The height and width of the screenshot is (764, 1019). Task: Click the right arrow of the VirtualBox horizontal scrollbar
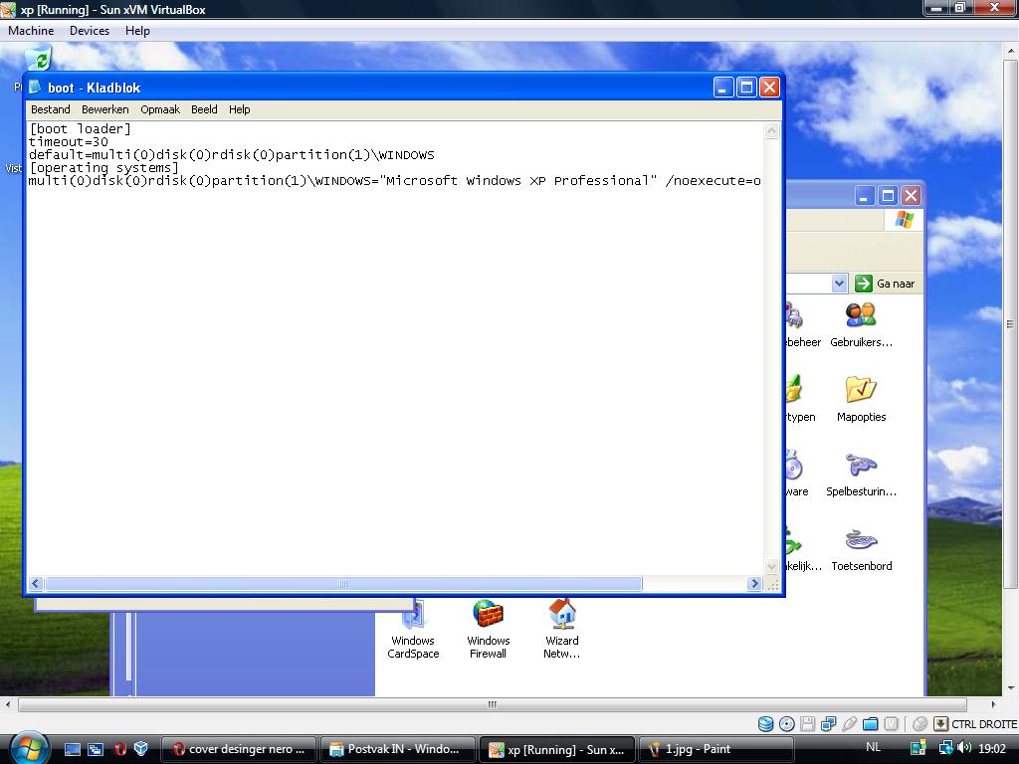pyautogui.click(x=993, y=704)
